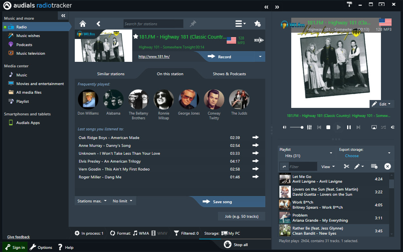This screenshot has height=252, width=403.
Task: Adjust the player volume slider
Action: coord(297,127)
